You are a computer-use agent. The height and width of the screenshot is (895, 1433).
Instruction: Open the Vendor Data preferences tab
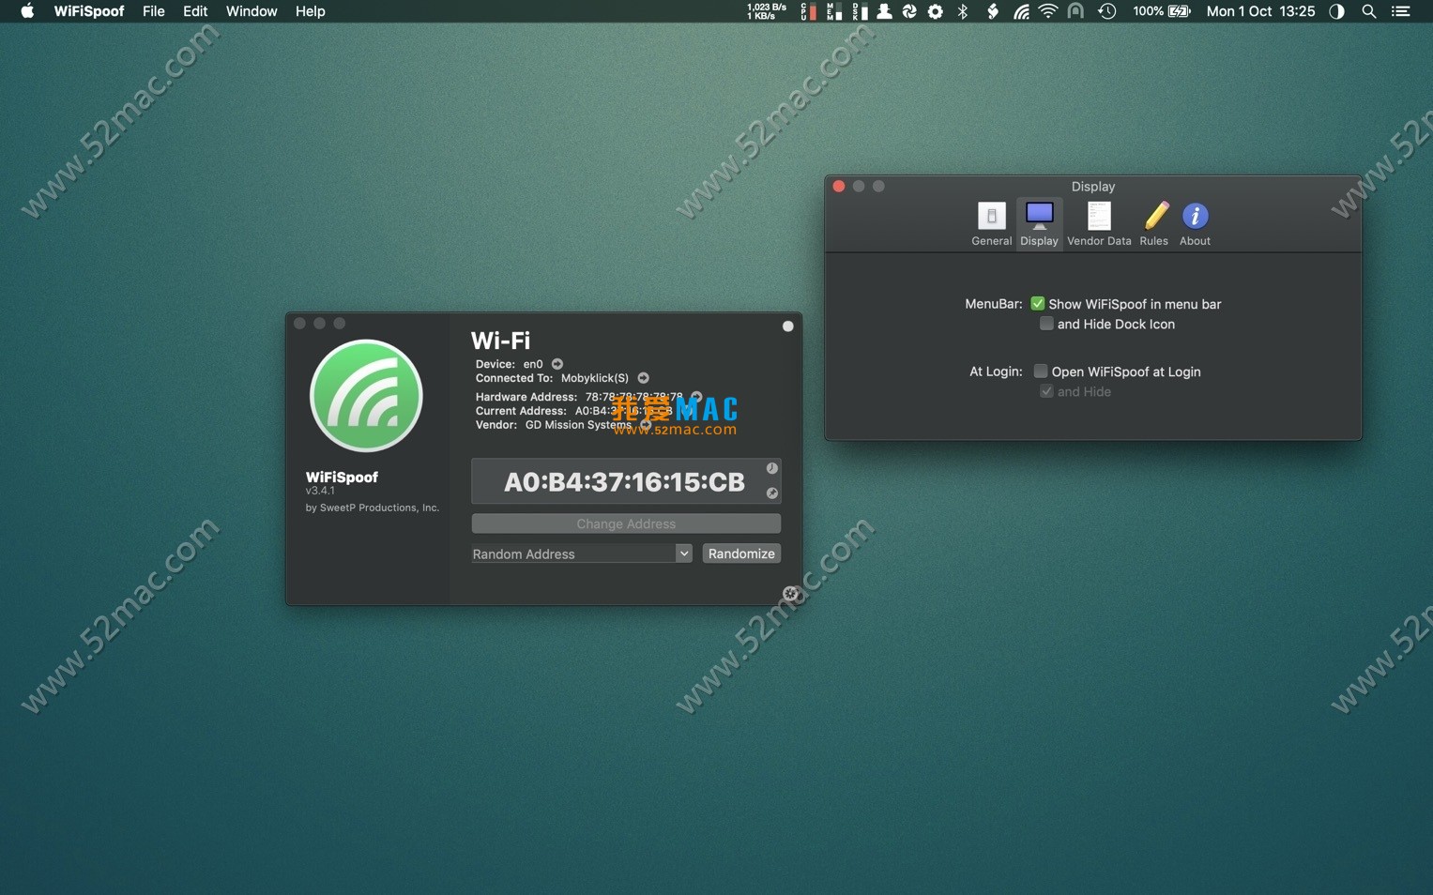[x=1098, y=224]
